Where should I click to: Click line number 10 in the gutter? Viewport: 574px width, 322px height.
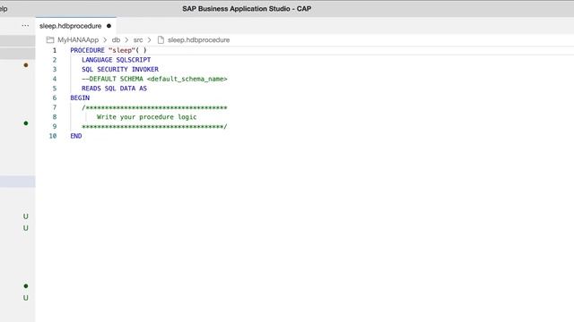coord(53,136)
